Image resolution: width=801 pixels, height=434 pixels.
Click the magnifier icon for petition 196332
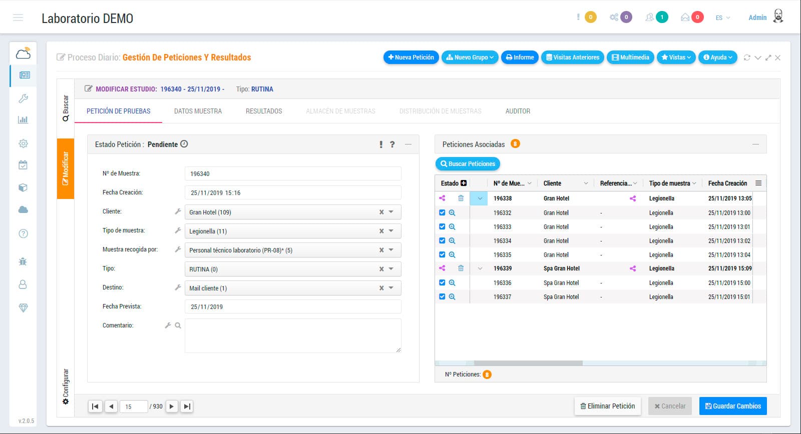click(x=452, y=212)
